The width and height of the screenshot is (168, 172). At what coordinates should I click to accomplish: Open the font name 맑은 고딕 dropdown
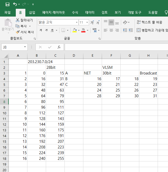coord(77,23)
